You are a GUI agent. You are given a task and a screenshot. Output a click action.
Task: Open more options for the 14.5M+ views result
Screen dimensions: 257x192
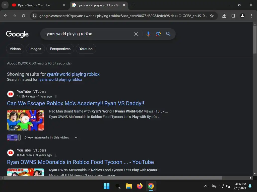pos(56,96)
